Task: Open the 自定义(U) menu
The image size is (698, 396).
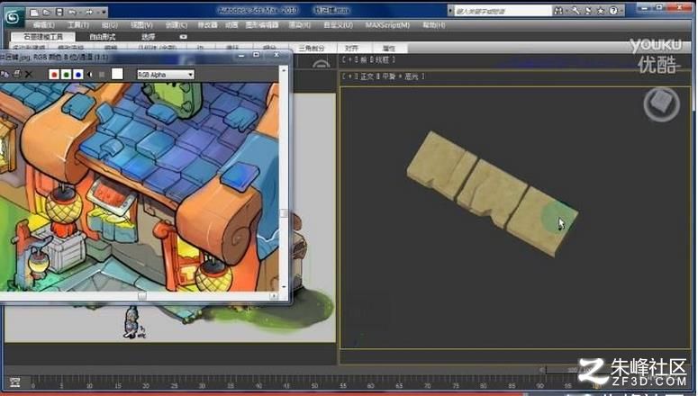Action: pyautogui.click(x=339, y=25)
